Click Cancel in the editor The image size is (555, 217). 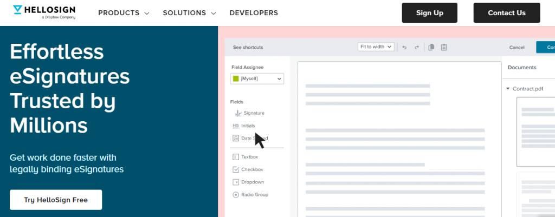517,48
